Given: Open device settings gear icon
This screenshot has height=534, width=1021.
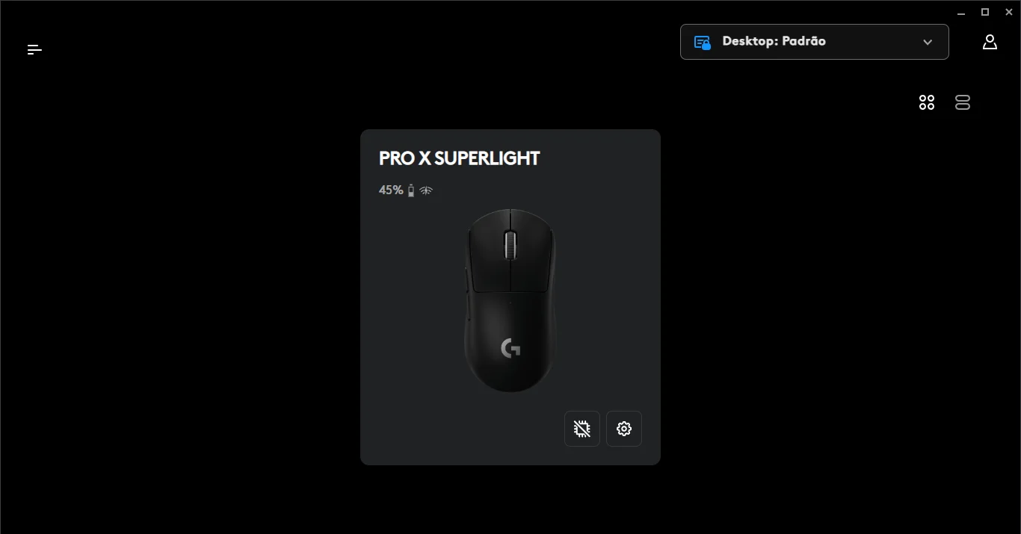Looking at the screenshot, I should [x=624, y=429].
